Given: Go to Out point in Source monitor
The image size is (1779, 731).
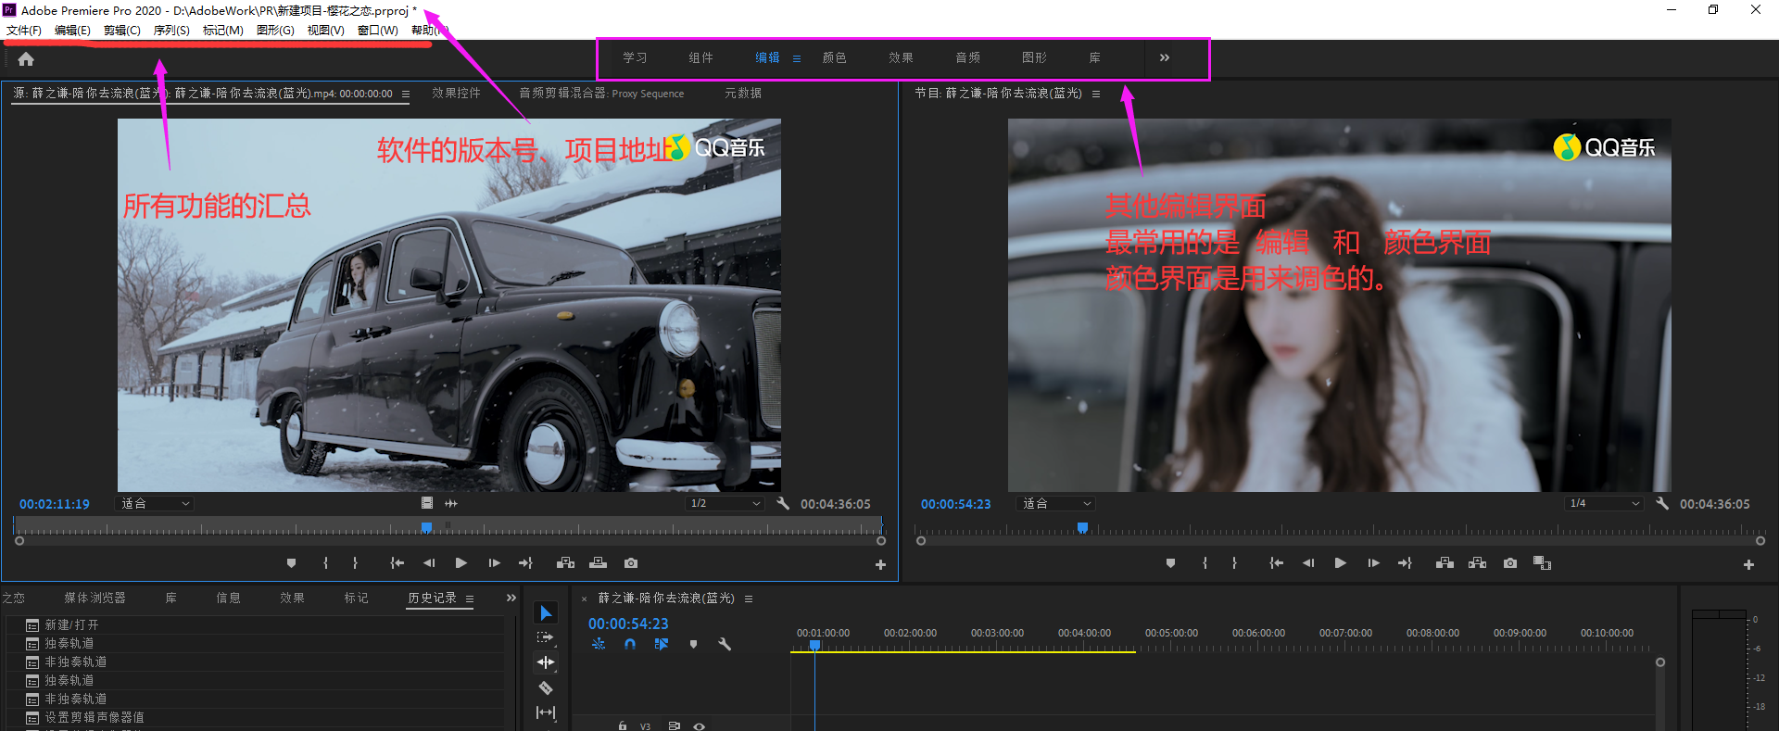Looking at the screenshot, I should click(525, 563).
